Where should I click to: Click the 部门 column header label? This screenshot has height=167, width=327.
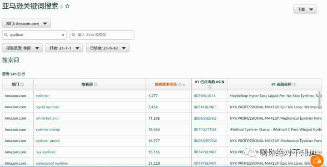(15, 85)
